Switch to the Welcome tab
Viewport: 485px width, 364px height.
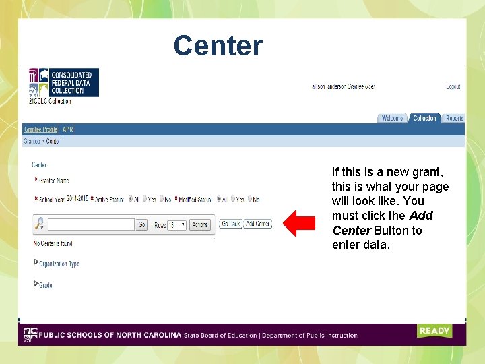392,118
